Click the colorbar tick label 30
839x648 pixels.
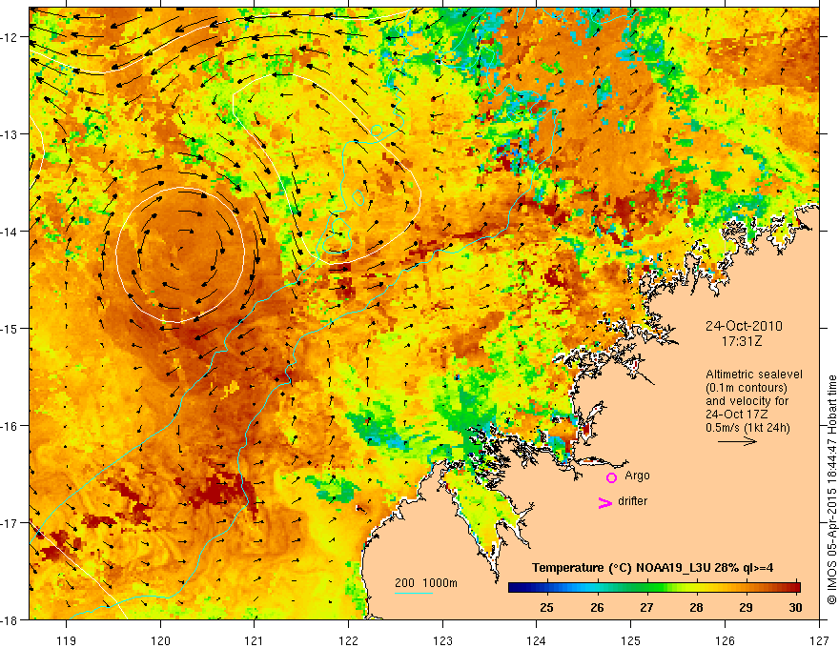(795, 607)
